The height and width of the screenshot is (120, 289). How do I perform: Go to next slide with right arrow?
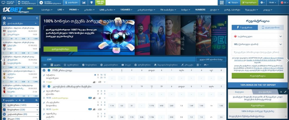click(x=287, y=60)
